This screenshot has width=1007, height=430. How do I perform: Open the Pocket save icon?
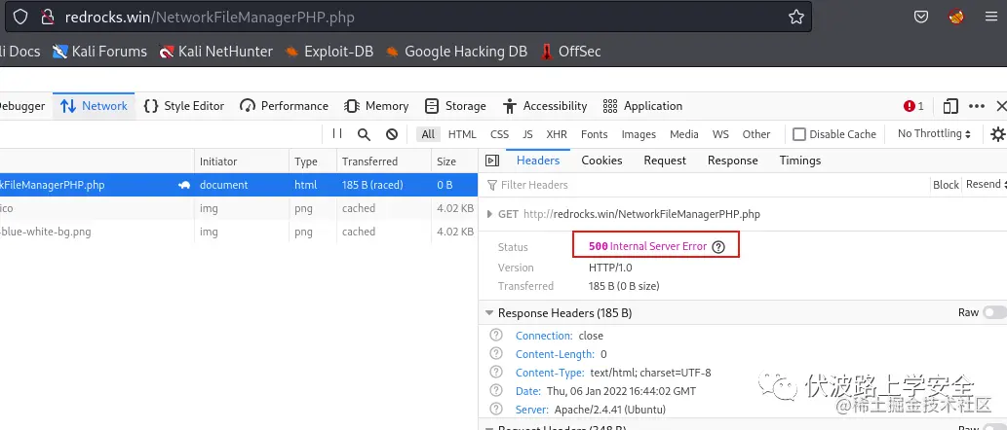[921, 17]
